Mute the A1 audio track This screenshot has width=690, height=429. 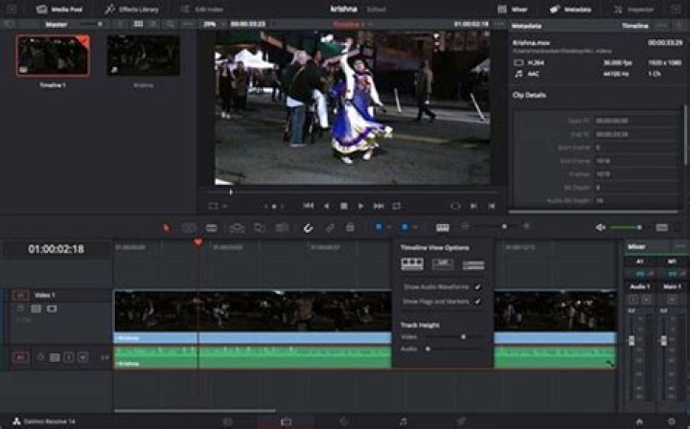pos(82,357)
